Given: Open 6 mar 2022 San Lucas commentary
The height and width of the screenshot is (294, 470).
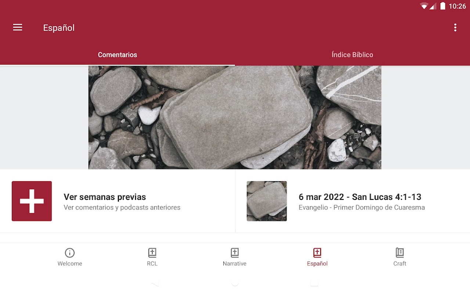Looking at the screenshot, I should [x=352, y=201].
